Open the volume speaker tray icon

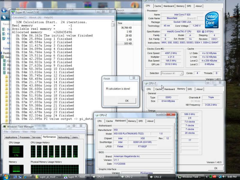coord(224,177)
